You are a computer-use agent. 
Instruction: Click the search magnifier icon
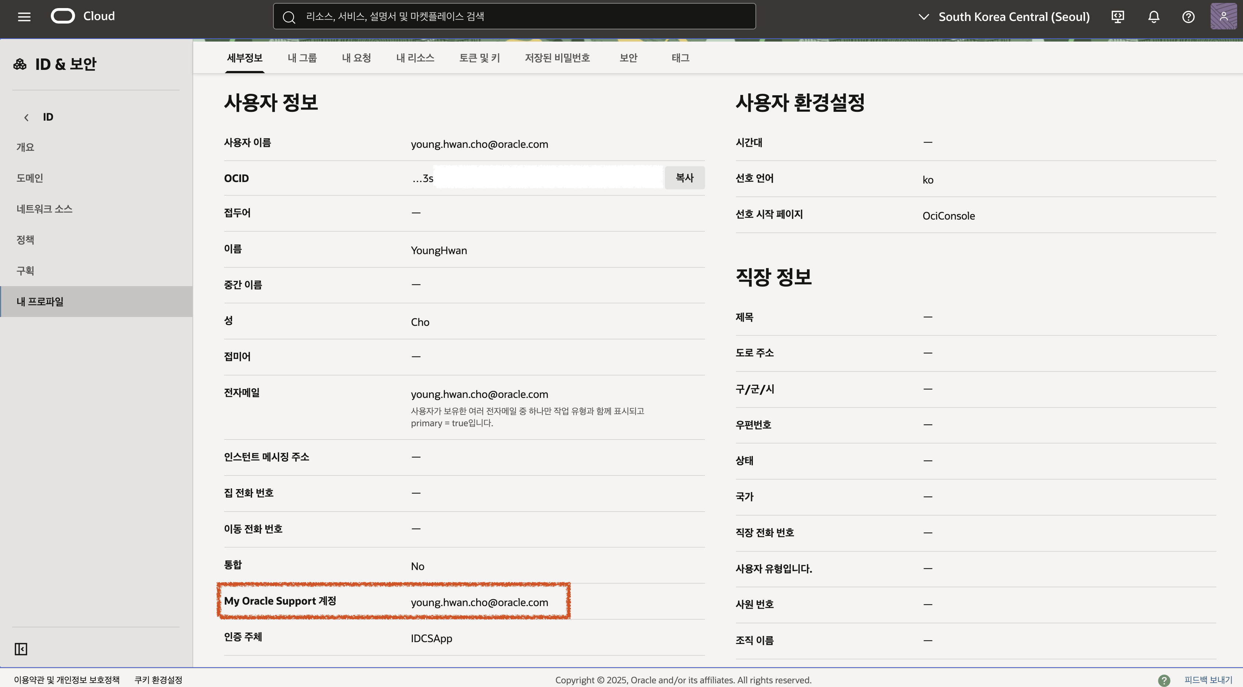289,17
